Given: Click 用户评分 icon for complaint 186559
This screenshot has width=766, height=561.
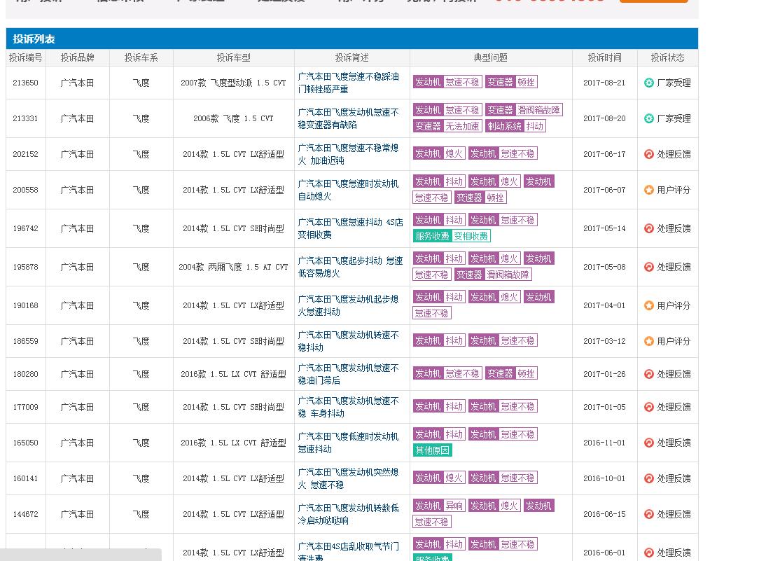Looking at the screenshot, I should click(x=649, y=341).
